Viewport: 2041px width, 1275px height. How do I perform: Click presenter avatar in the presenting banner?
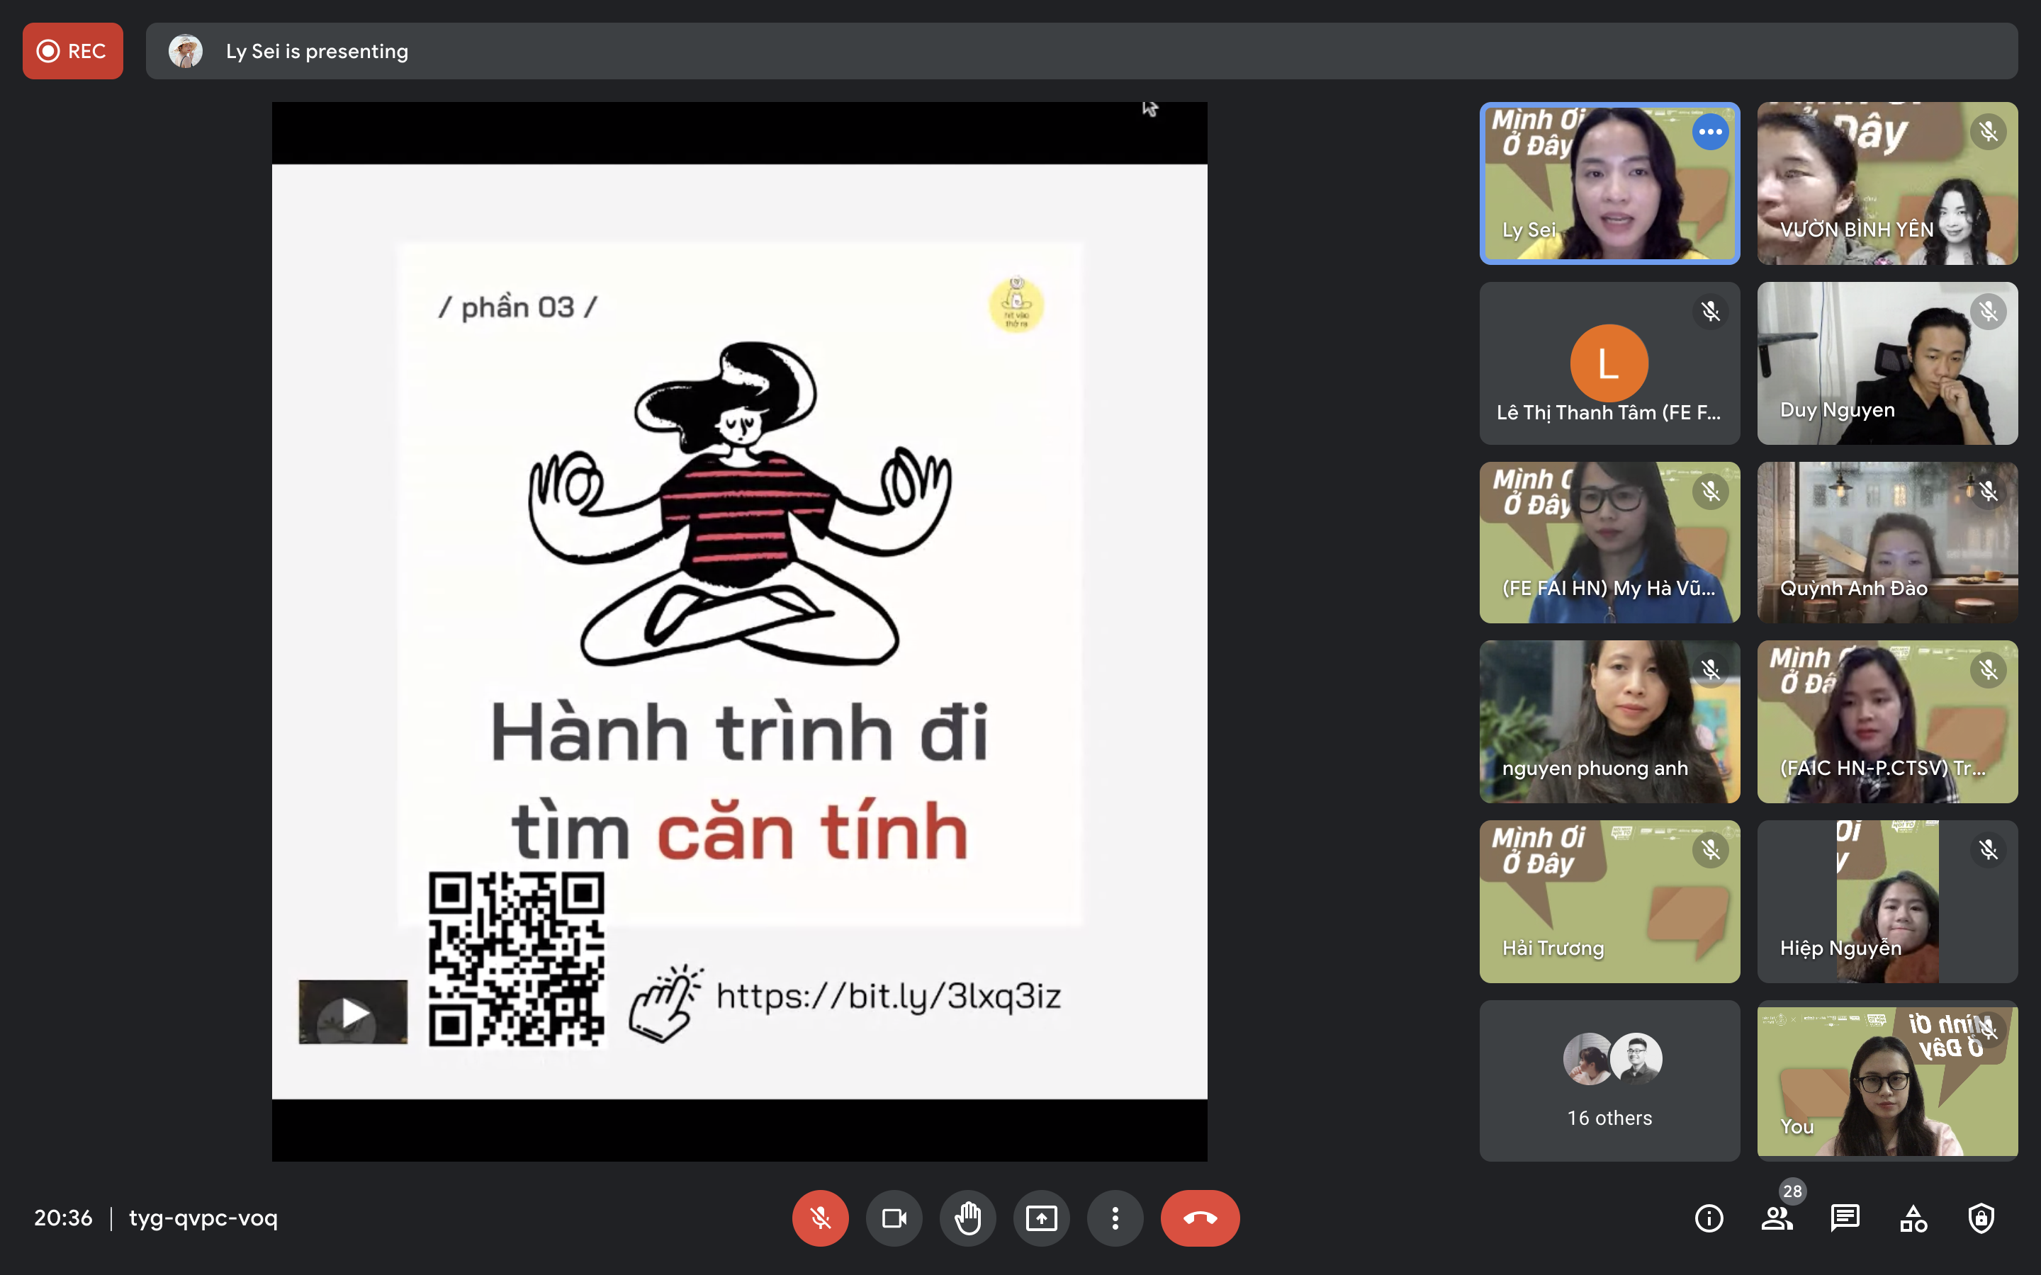click(x=186, y=50)
